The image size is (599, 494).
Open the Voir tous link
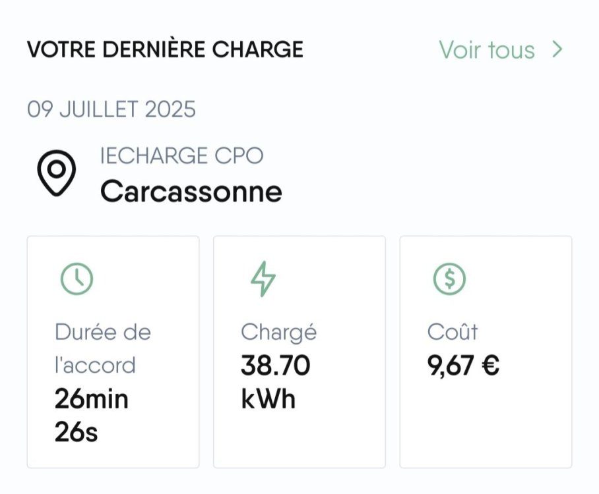(x=487, y=50)
